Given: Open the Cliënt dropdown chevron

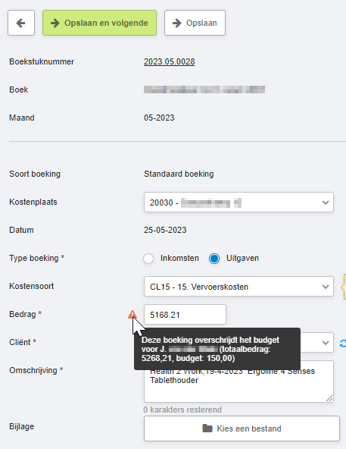Looking at the screenshot, I should tap(325, 343).
